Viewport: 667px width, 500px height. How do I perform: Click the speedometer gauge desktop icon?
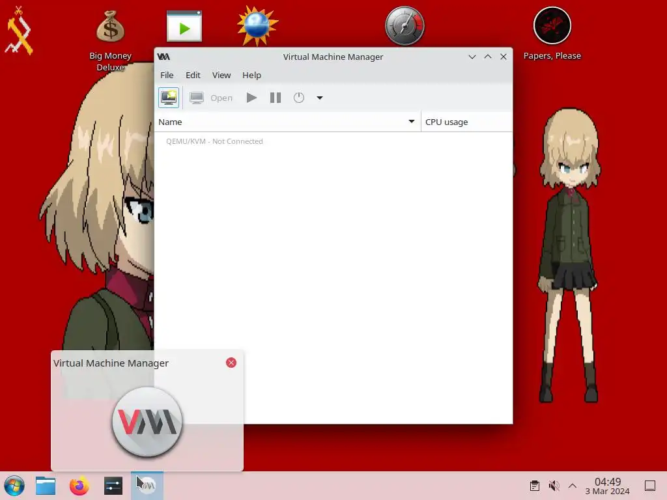[404, 26]
